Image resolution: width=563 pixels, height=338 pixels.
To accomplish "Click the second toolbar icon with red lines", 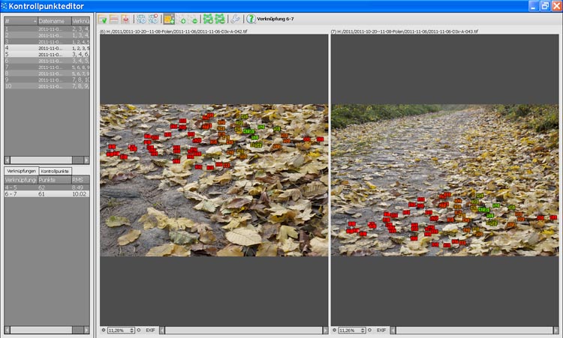I will 115,19.
